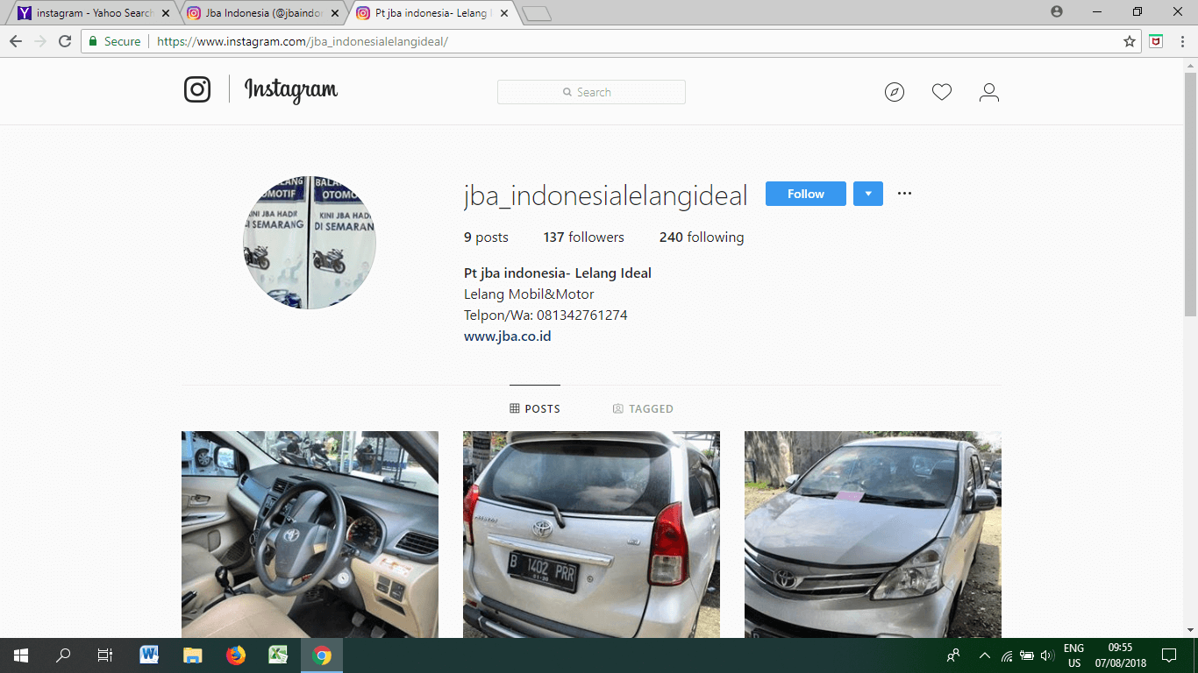Open Microsoft Word from the taskbar
Screen dimensions: 1198x673
pyautogui.click(x=149, y=655)
